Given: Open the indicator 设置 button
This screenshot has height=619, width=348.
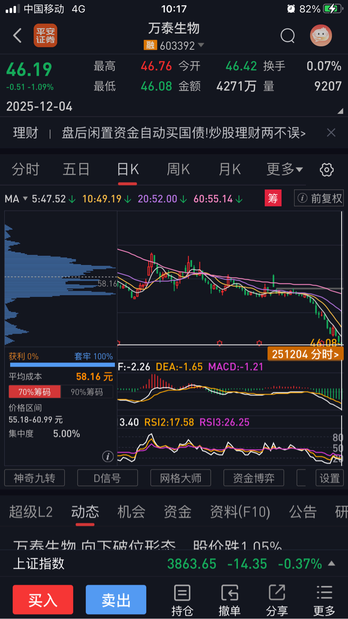Looking at the screenshot, I should click(329, 478).
